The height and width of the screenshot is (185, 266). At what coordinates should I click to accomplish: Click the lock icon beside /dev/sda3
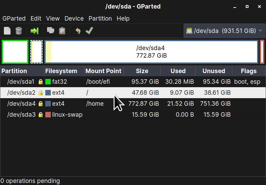(41, 115)
